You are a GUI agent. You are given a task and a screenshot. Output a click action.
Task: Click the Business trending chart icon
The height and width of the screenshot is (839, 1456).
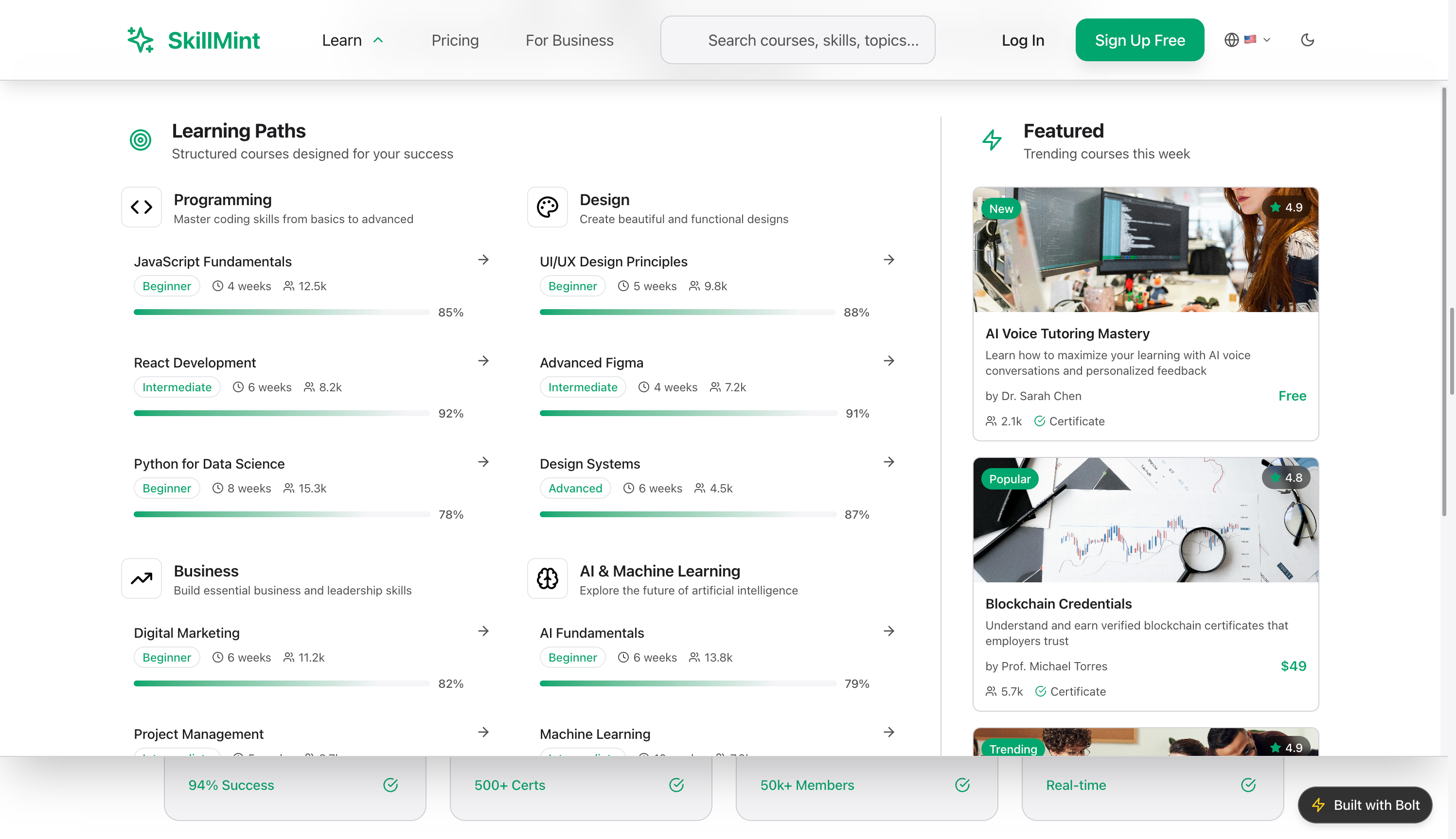pyautogui.click(x=141, y=578)
